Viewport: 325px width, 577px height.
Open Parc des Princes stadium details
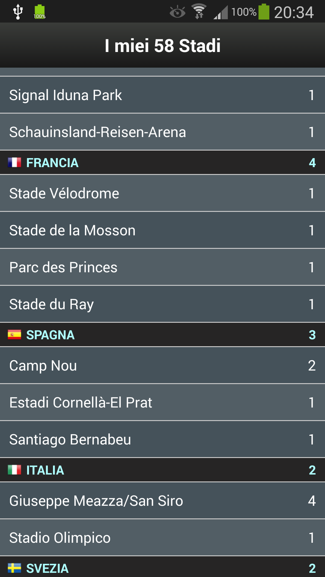[x=162, y=267]
